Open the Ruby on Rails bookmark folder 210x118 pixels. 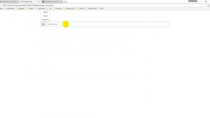(x=91, y=9)
